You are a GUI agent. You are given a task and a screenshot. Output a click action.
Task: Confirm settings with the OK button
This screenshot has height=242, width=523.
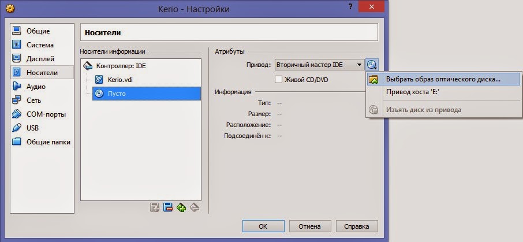coord(263,226)
